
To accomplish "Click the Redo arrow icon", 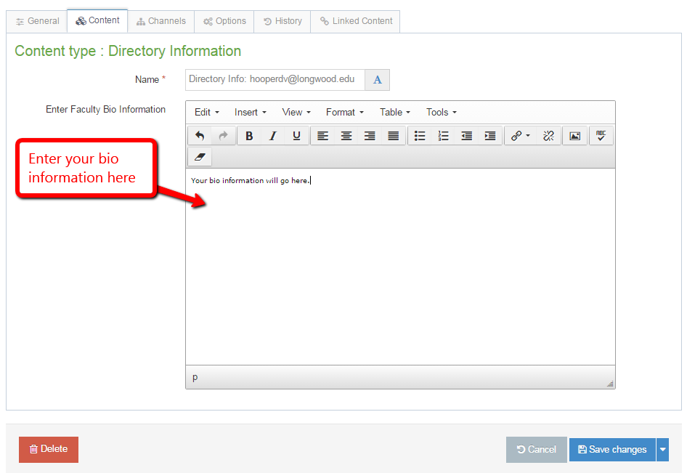I will click(224, 136).
